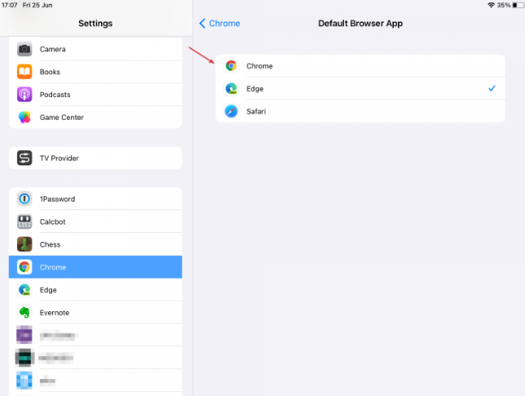Tap the Calcbot app icon
The image size is (525, 396).
(24, 222)
